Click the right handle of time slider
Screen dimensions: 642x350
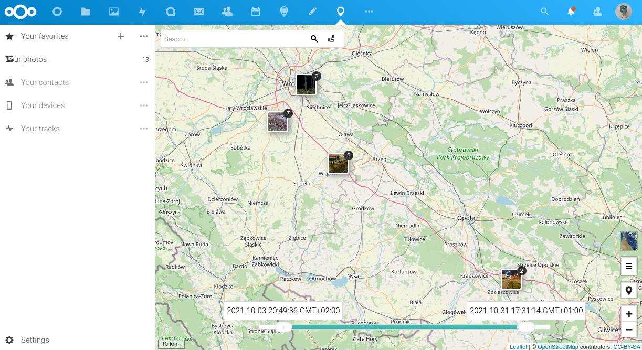[x=525, y=327]
